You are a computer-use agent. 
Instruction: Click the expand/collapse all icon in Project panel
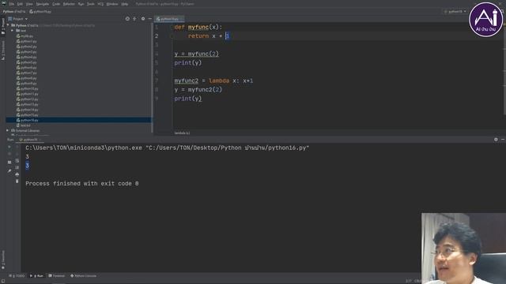(134, 19)
